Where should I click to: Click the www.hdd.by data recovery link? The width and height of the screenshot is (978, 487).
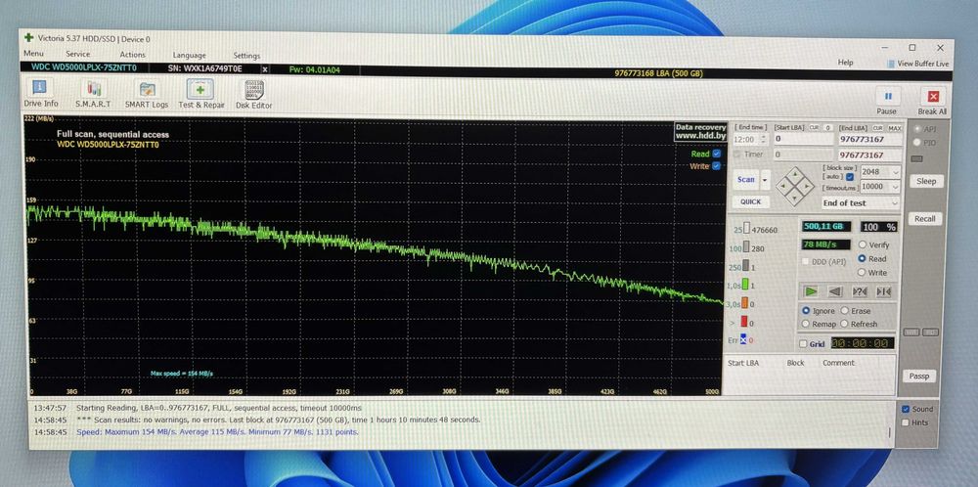tap(700, 135)
